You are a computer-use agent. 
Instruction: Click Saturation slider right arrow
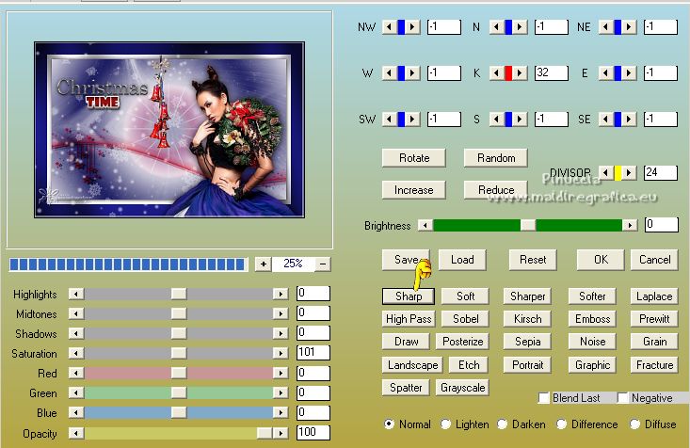(x=281, y=353)
